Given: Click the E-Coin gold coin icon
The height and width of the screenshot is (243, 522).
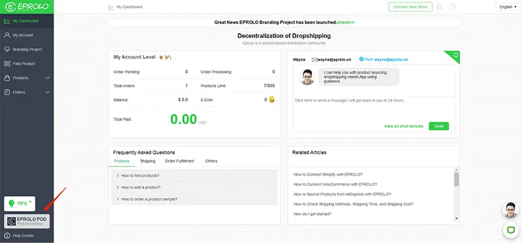Looking at the screenshot, I should click(271, 100).
